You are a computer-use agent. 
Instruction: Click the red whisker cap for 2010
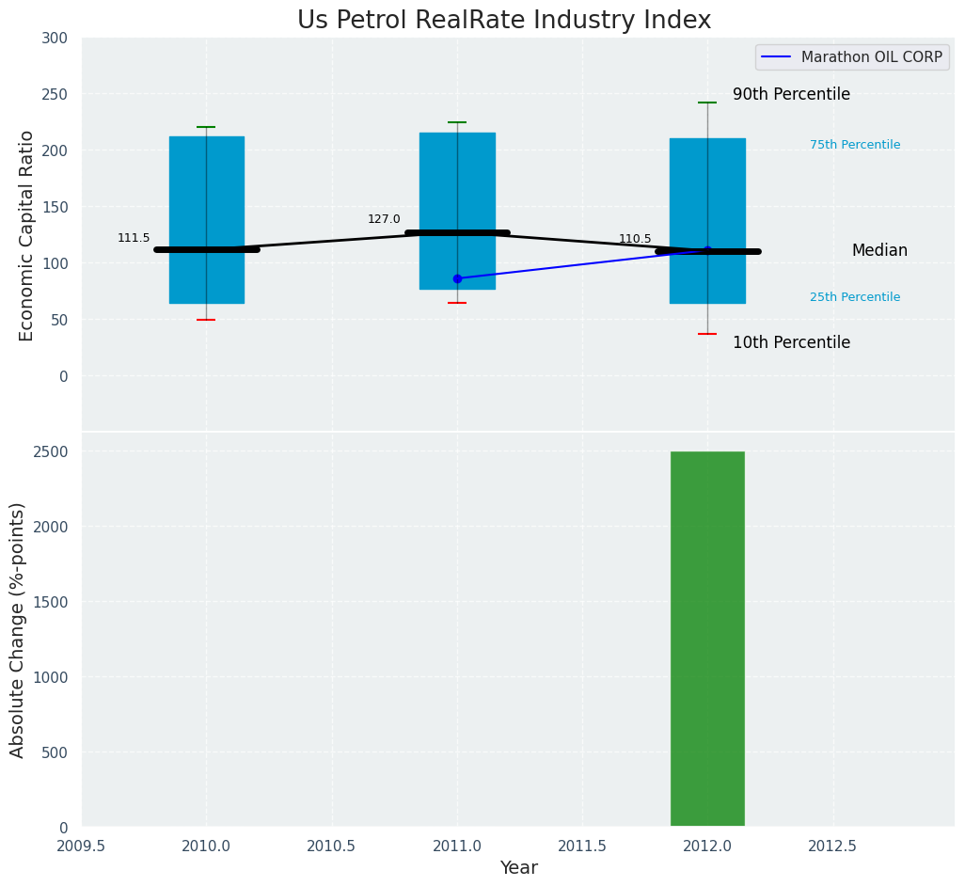[206, 320]
